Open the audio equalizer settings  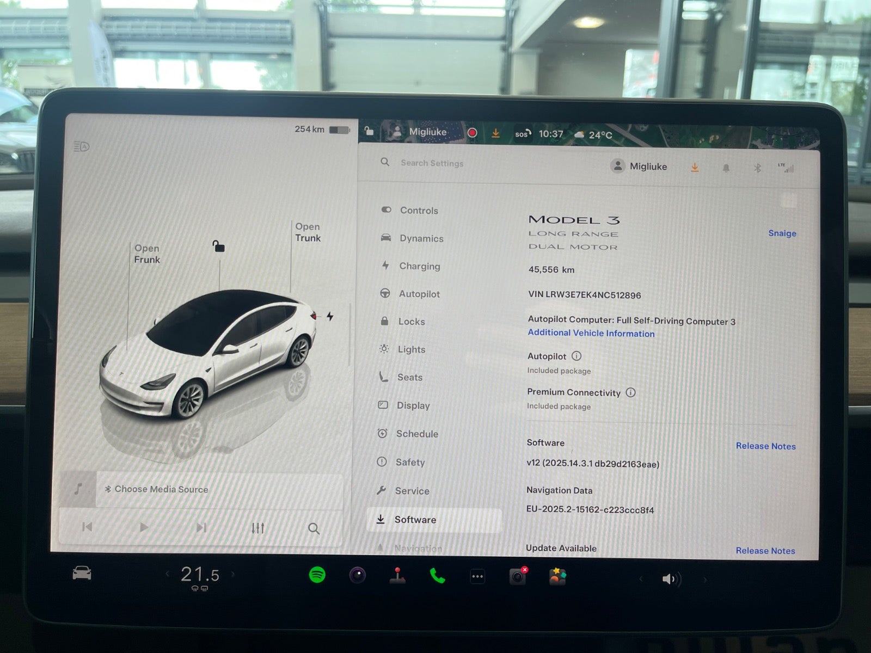258,528
